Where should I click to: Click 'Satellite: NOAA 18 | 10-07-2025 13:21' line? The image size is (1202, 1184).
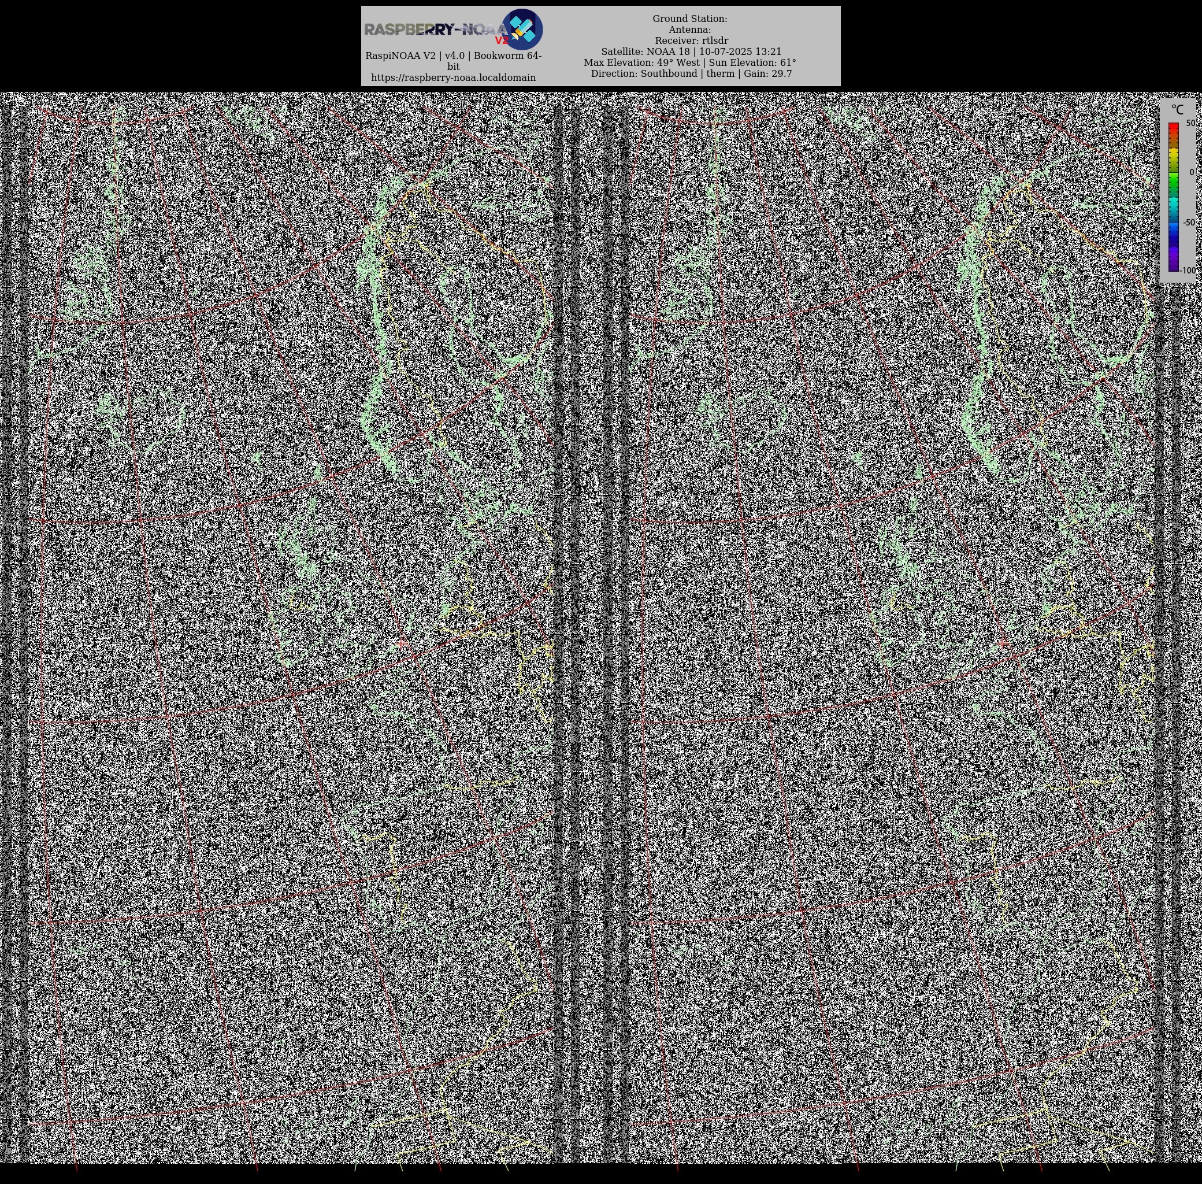pos(691,51)
